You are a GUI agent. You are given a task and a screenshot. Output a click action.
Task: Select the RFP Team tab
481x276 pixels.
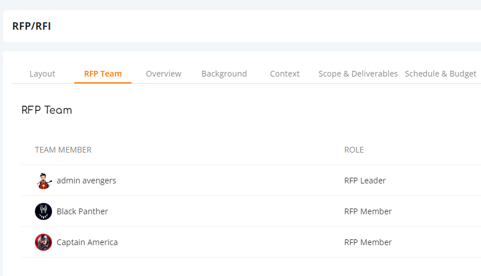pyautogui.click(x=103, y=74)
